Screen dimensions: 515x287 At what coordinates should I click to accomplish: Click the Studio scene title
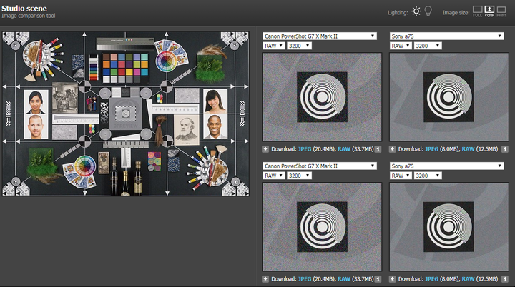(24, 8)
